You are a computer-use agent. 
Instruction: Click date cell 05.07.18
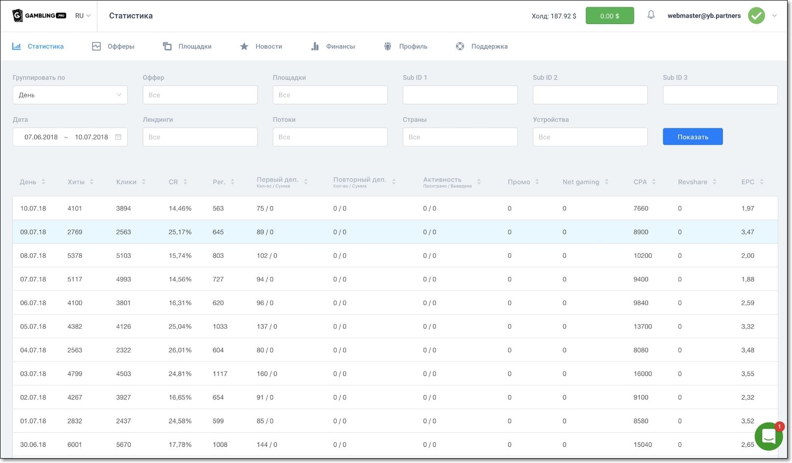tap(33, 326)
